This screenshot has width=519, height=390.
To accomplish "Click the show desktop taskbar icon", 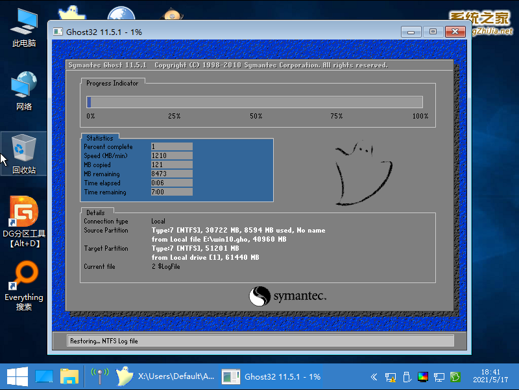I will coord(43,376).
